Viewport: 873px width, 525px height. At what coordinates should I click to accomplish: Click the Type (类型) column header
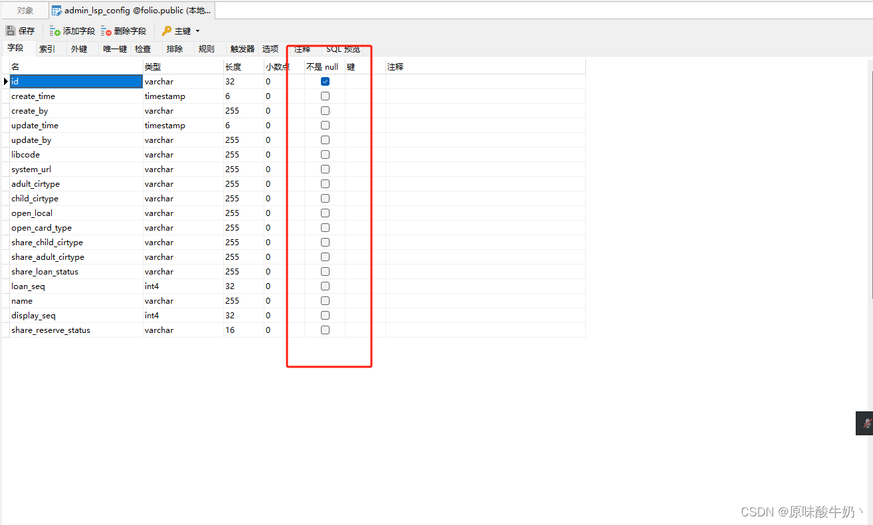click(183, 66)
